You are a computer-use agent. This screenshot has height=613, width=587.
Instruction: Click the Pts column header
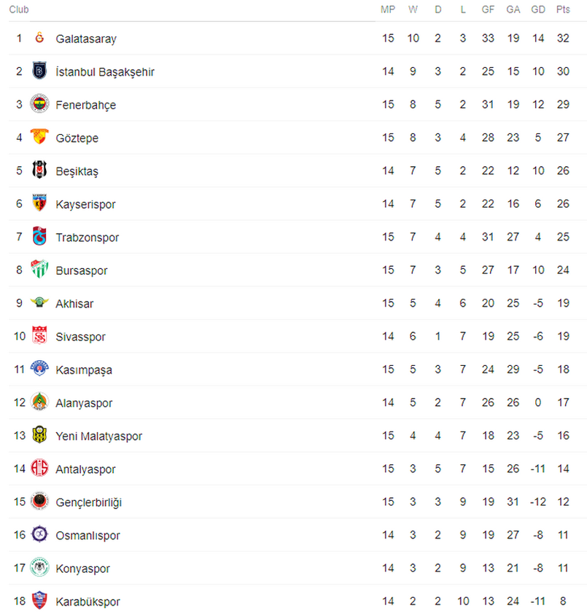coord(563,9)
